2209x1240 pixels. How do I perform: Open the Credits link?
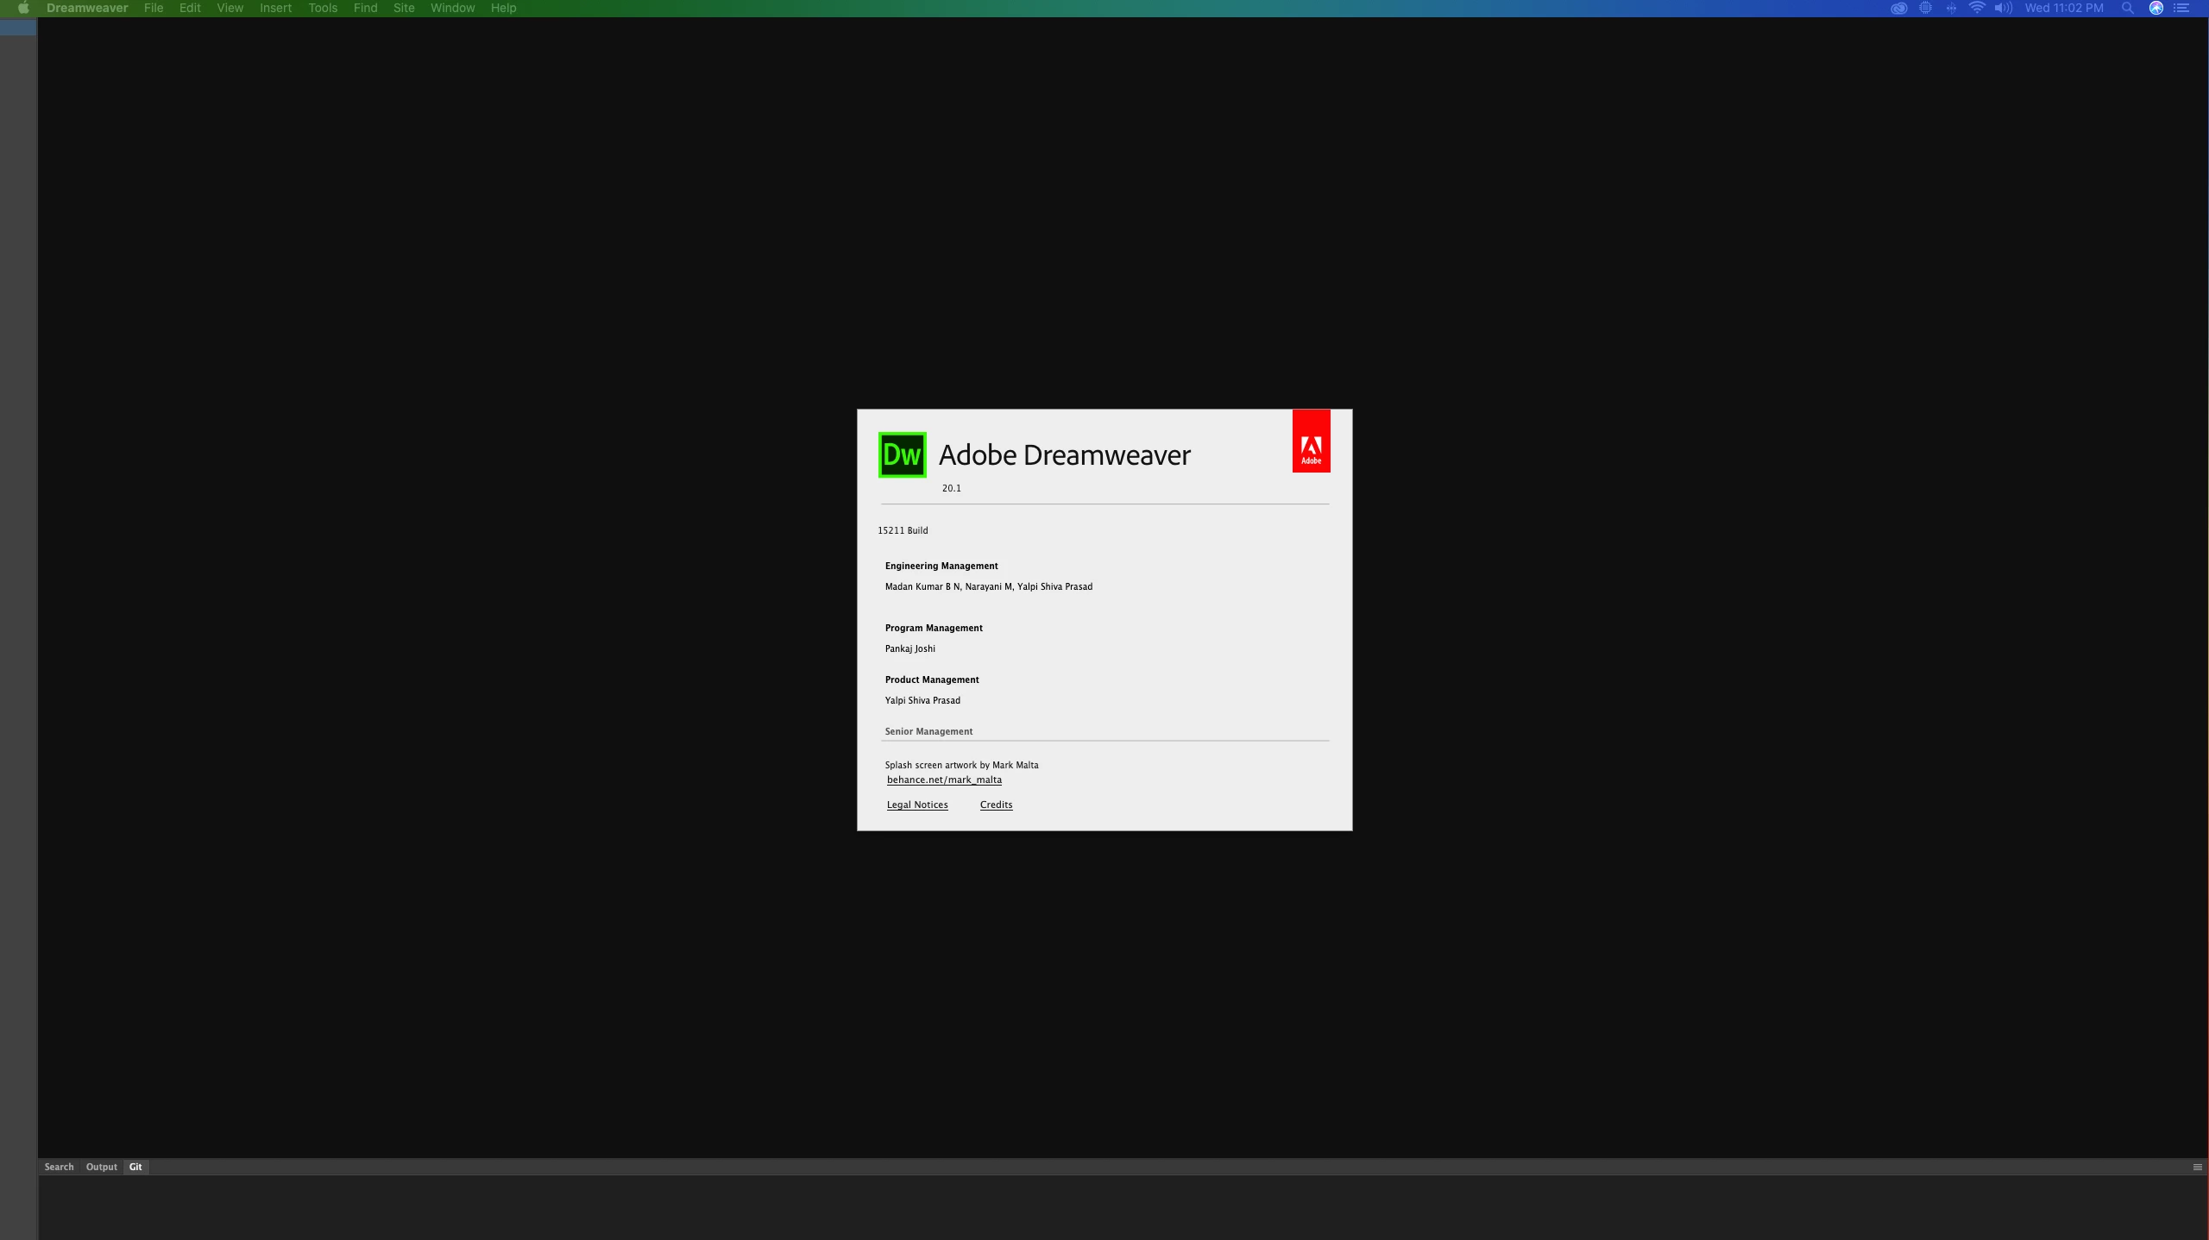996,805
